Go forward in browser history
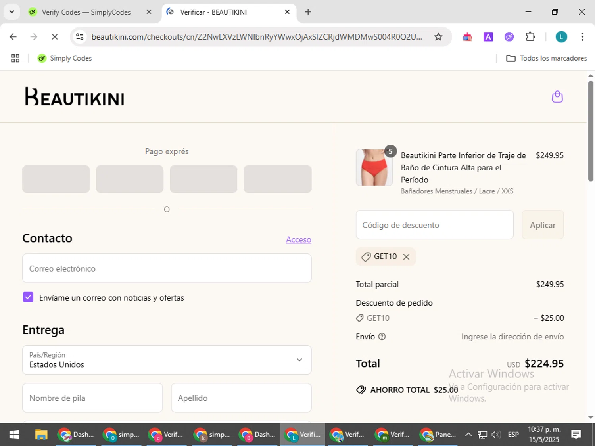This screenshot has height=446, width=595. (34, 37)
